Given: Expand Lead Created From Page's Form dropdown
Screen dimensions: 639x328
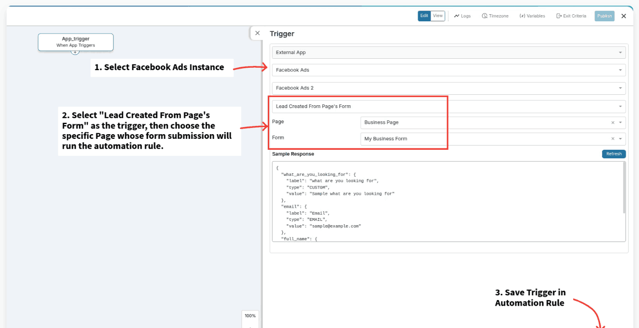Looking at the screenshot, I should (x=448, y=107).
